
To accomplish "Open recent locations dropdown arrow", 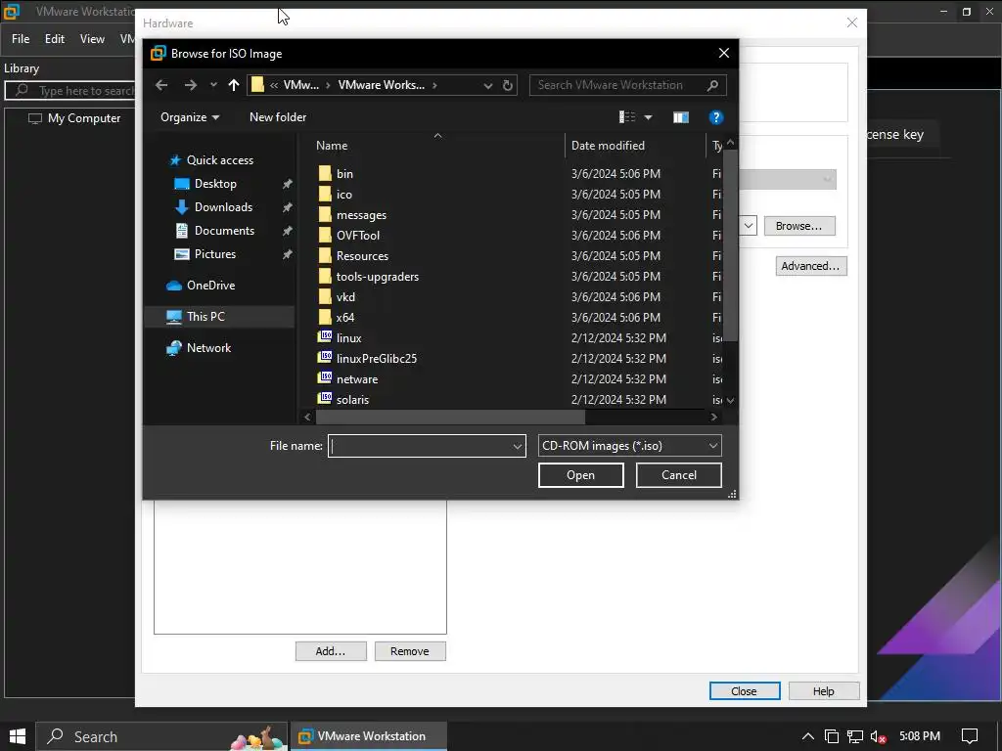I will (213, 85).
